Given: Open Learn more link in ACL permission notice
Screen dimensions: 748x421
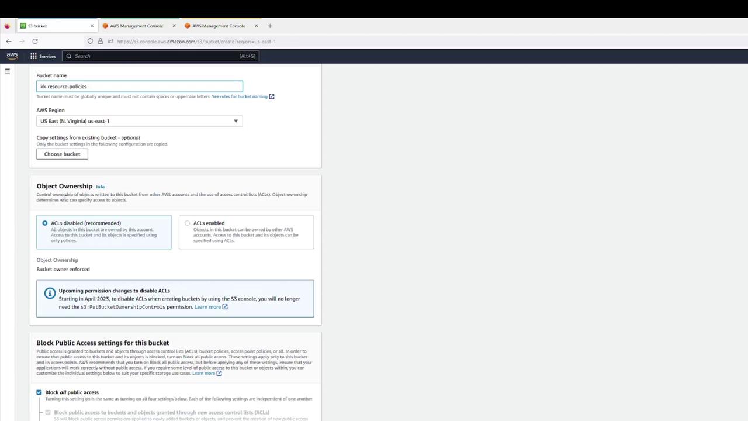Looking at the screenshot, I should [207, 307].
